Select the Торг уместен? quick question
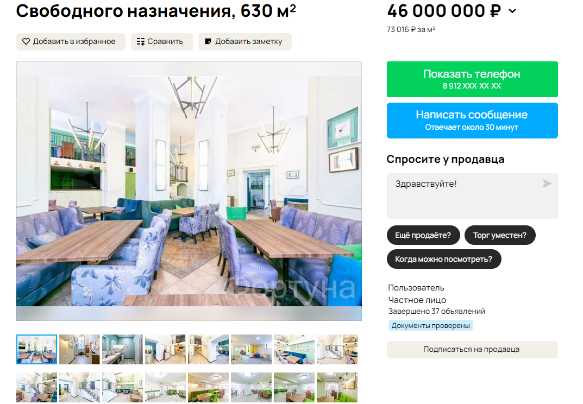 point(500,235)
